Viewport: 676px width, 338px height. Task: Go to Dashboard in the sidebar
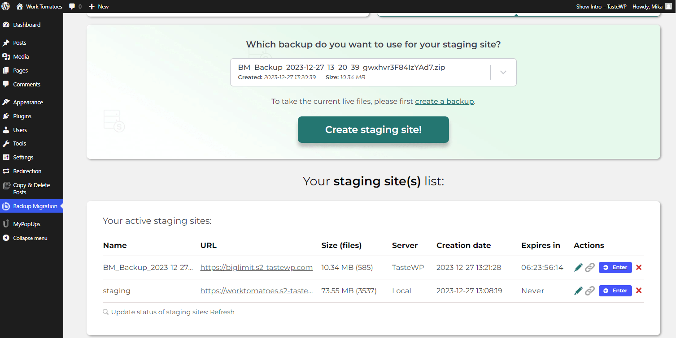[x=31, y=25]
